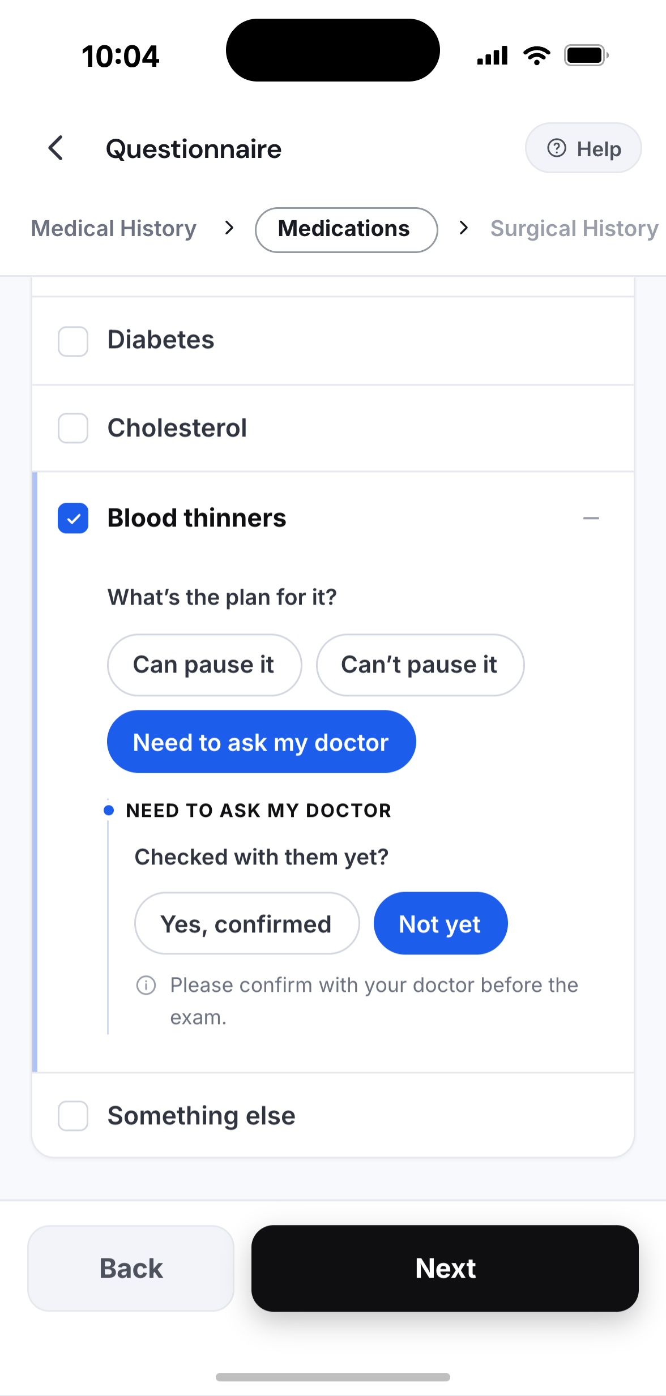This screenshot has width=666, height=1396.
Task: Tap the back arrow beside Questionnaire
Action: (x=55, y=148)
